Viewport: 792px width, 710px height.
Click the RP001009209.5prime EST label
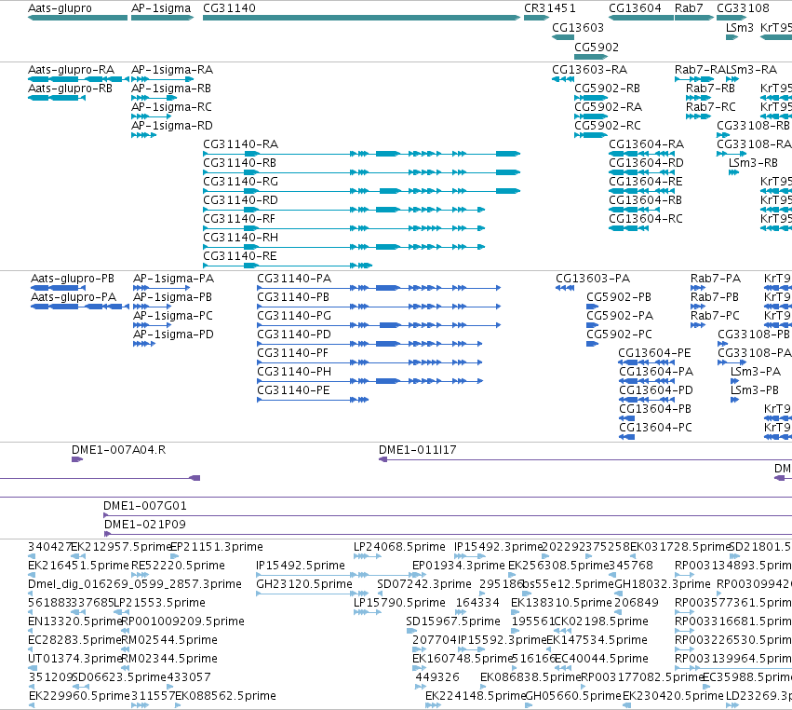tap(182, 621)
